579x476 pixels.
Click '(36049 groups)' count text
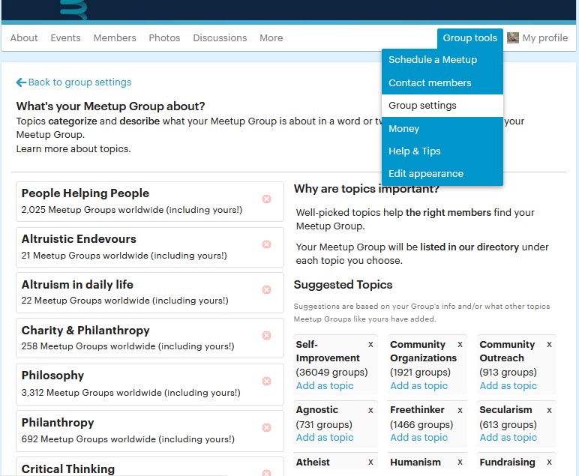pos(331,373)
